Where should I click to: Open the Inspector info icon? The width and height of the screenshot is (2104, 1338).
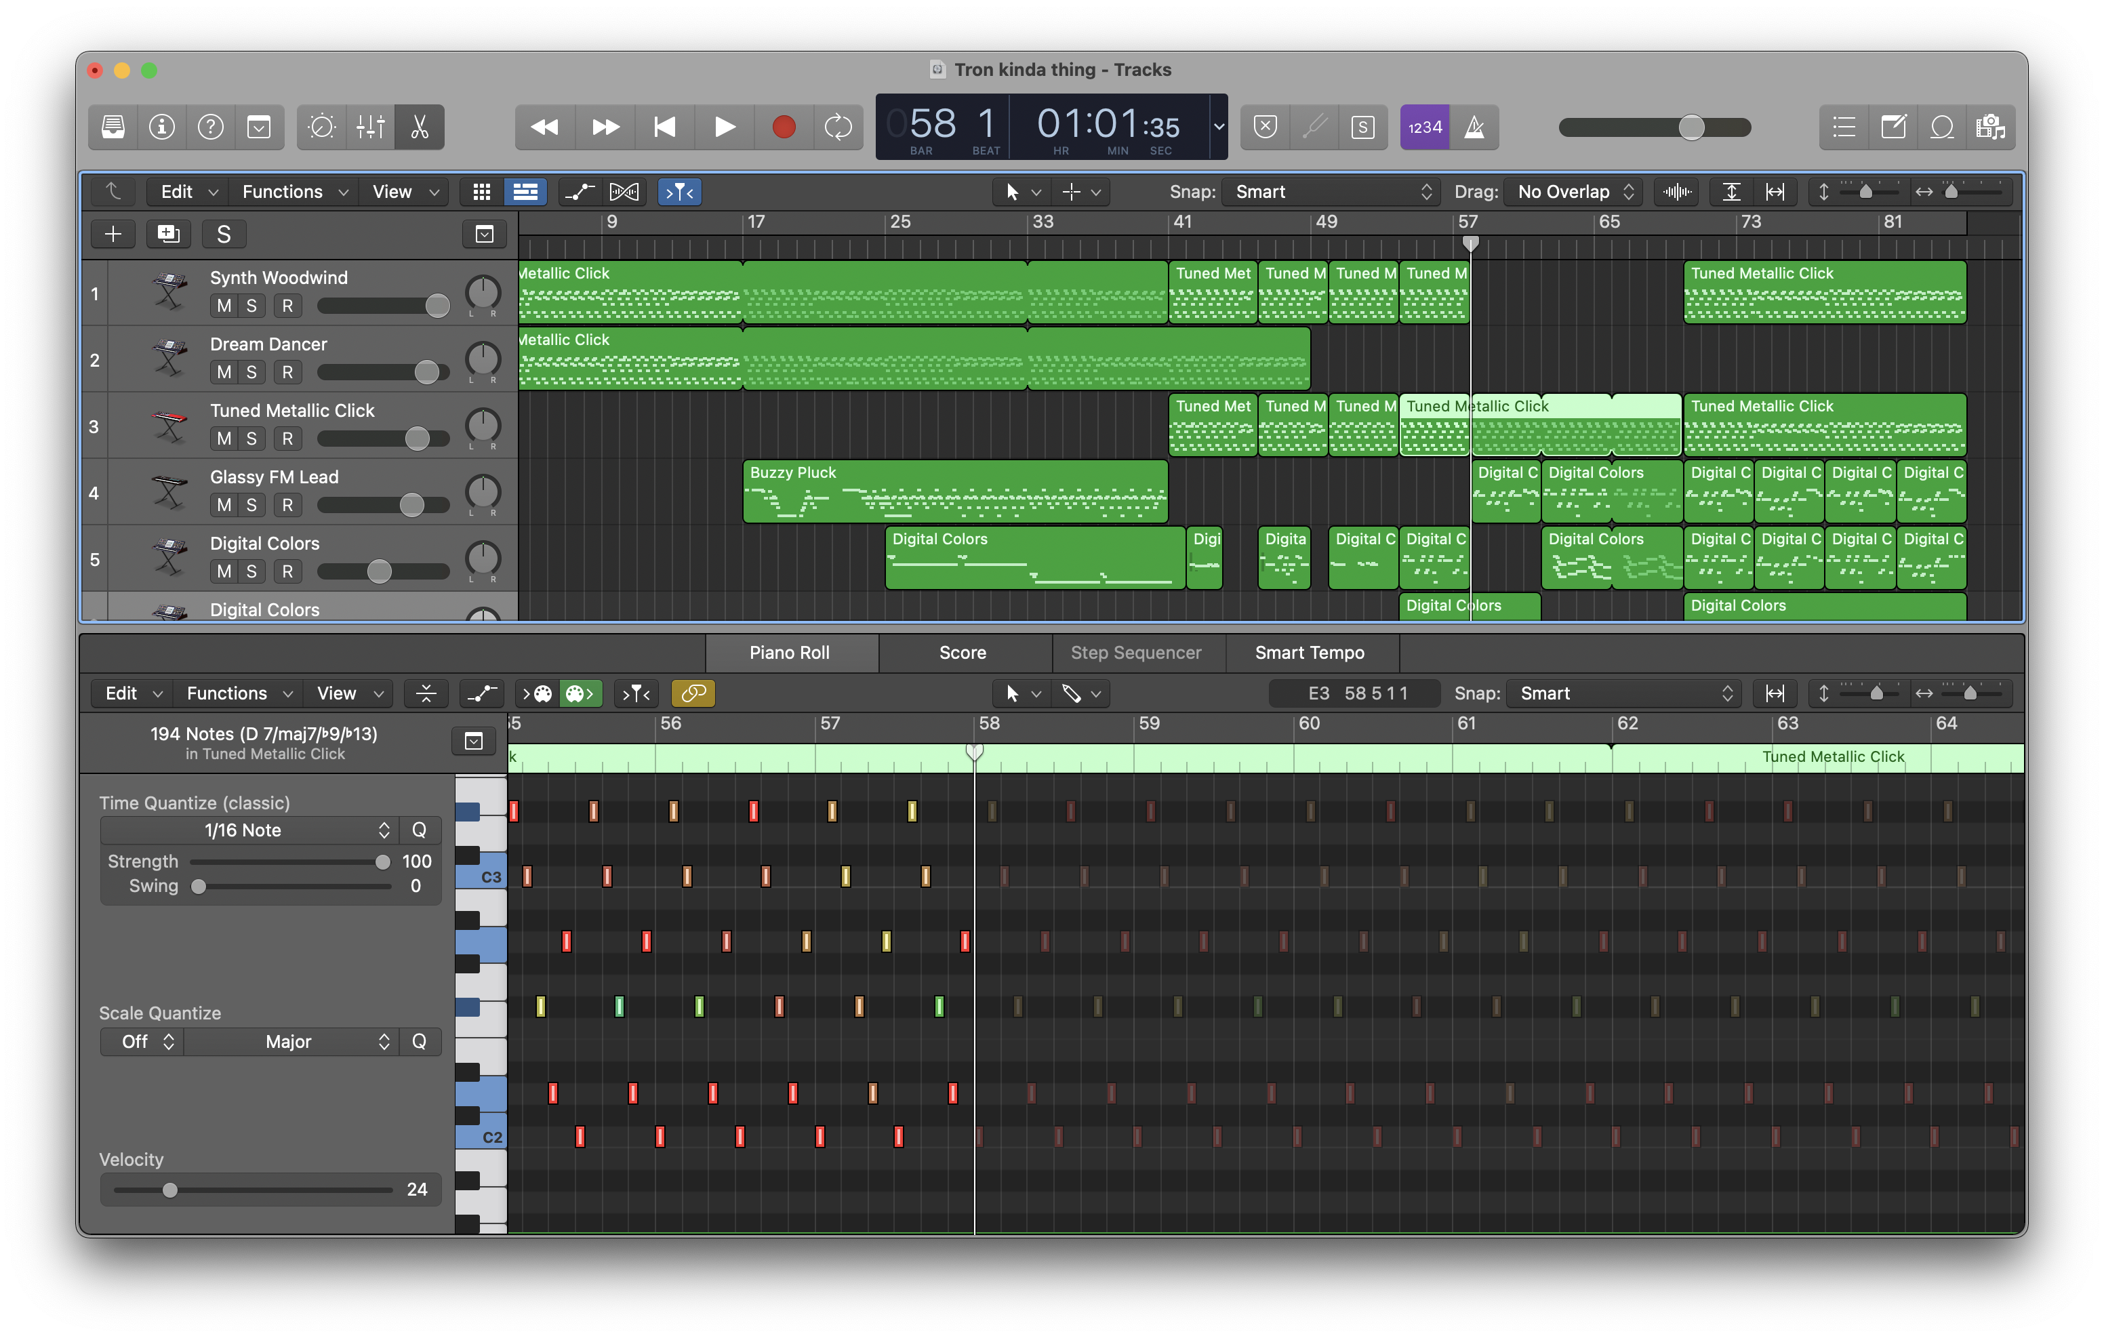tap(161, 127)
